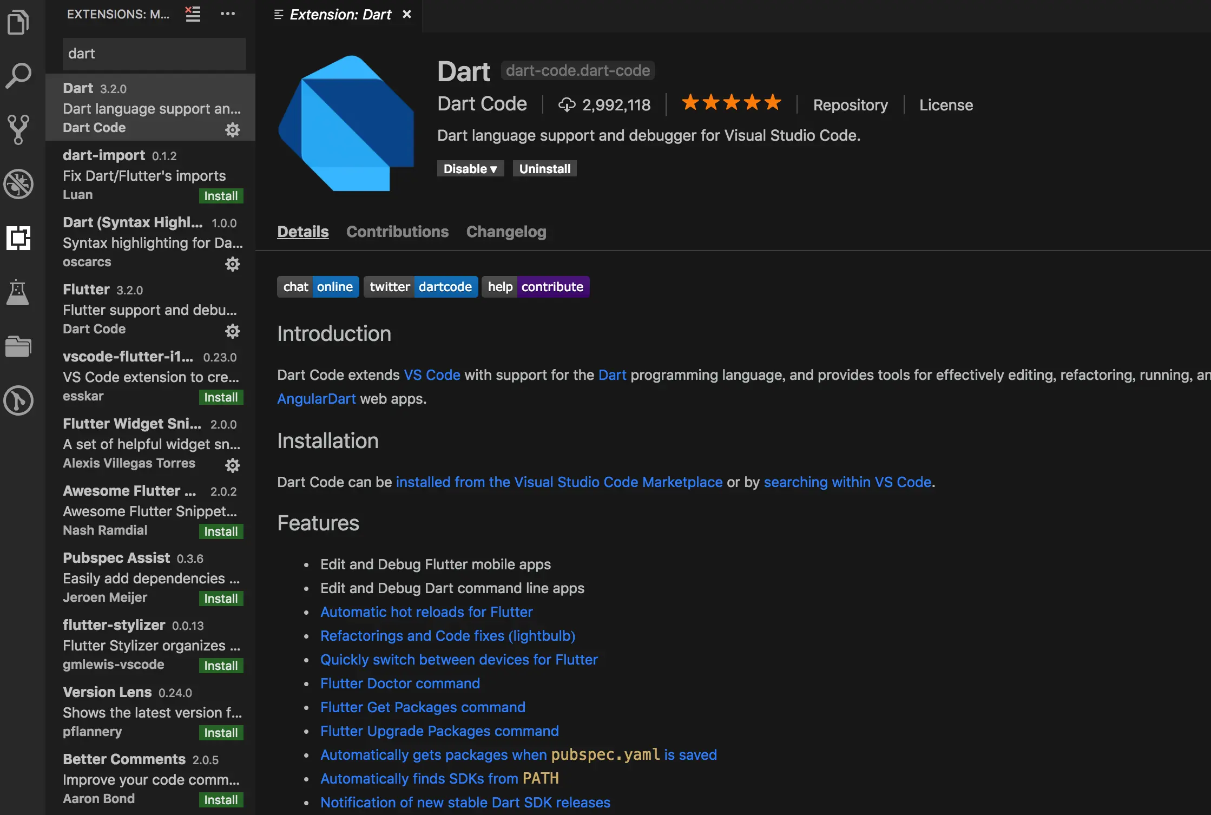Open the Explorer view in activity bar
Viewport: 1211px width, 815px height.
click(18, 23)
